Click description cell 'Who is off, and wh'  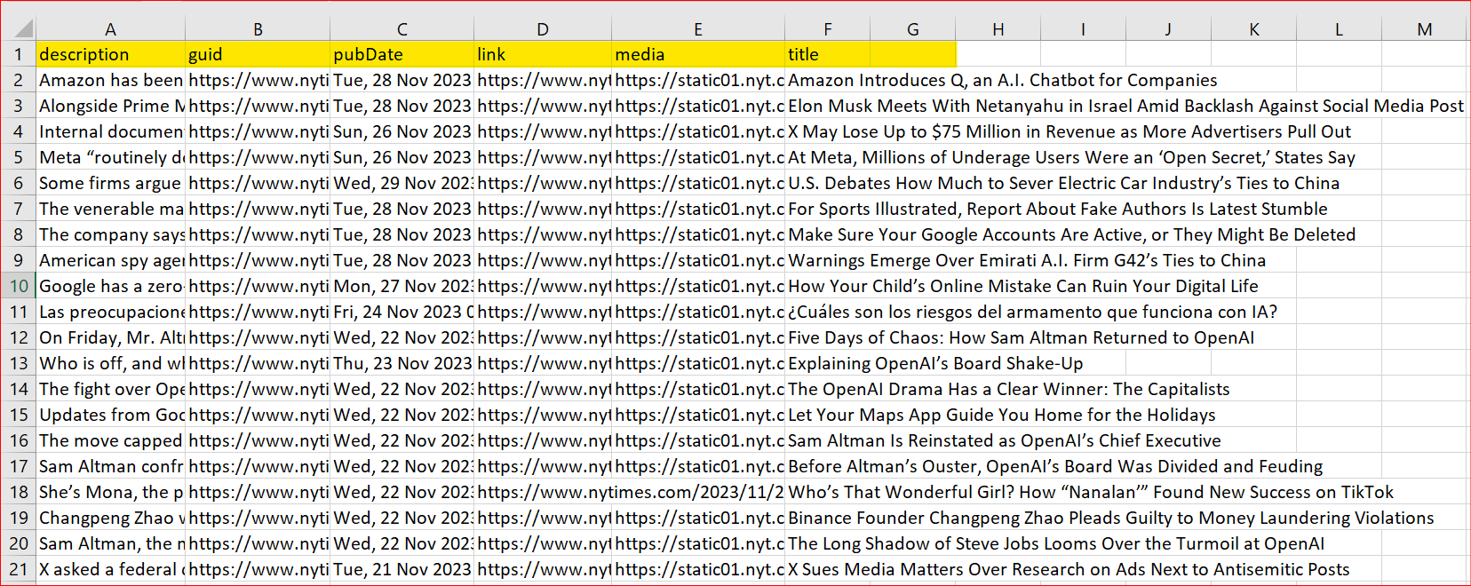click(x=110, y=363)
